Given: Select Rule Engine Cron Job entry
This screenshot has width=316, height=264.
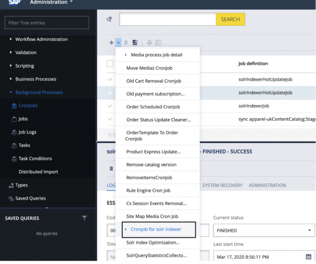Looking at the screenshot, I should pos(158,191).
